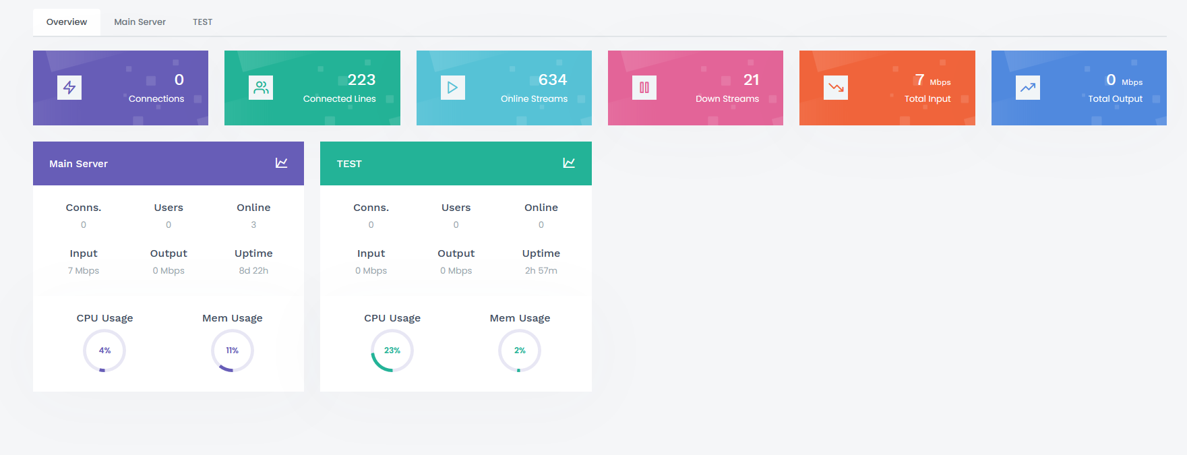Open the Main Server panel chart icon
1187x455 pixels.
(x=281, y=163)
